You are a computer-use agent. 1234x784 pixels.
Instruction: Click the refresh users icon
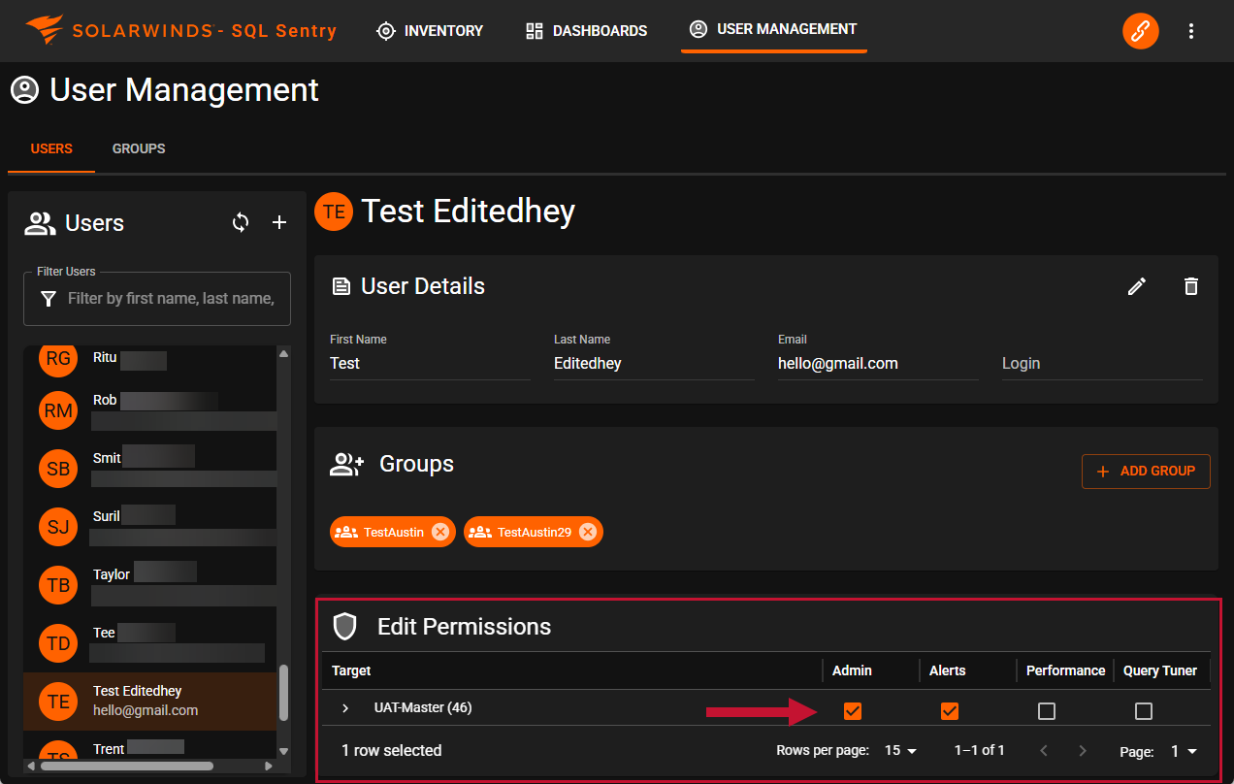tap(241, 222)
